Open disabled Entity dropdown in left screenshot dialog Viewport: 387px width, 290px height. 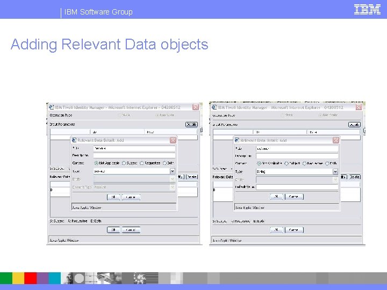click(173, 179)
